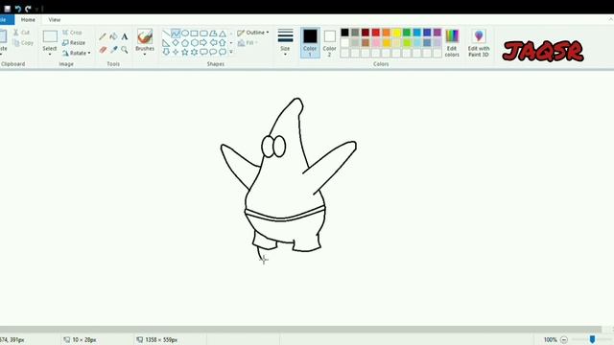This screenshot has width=614, height=345.
Task: Open the shape Outline dropdown
Action: pyautogui.click(x=253, y=33)
